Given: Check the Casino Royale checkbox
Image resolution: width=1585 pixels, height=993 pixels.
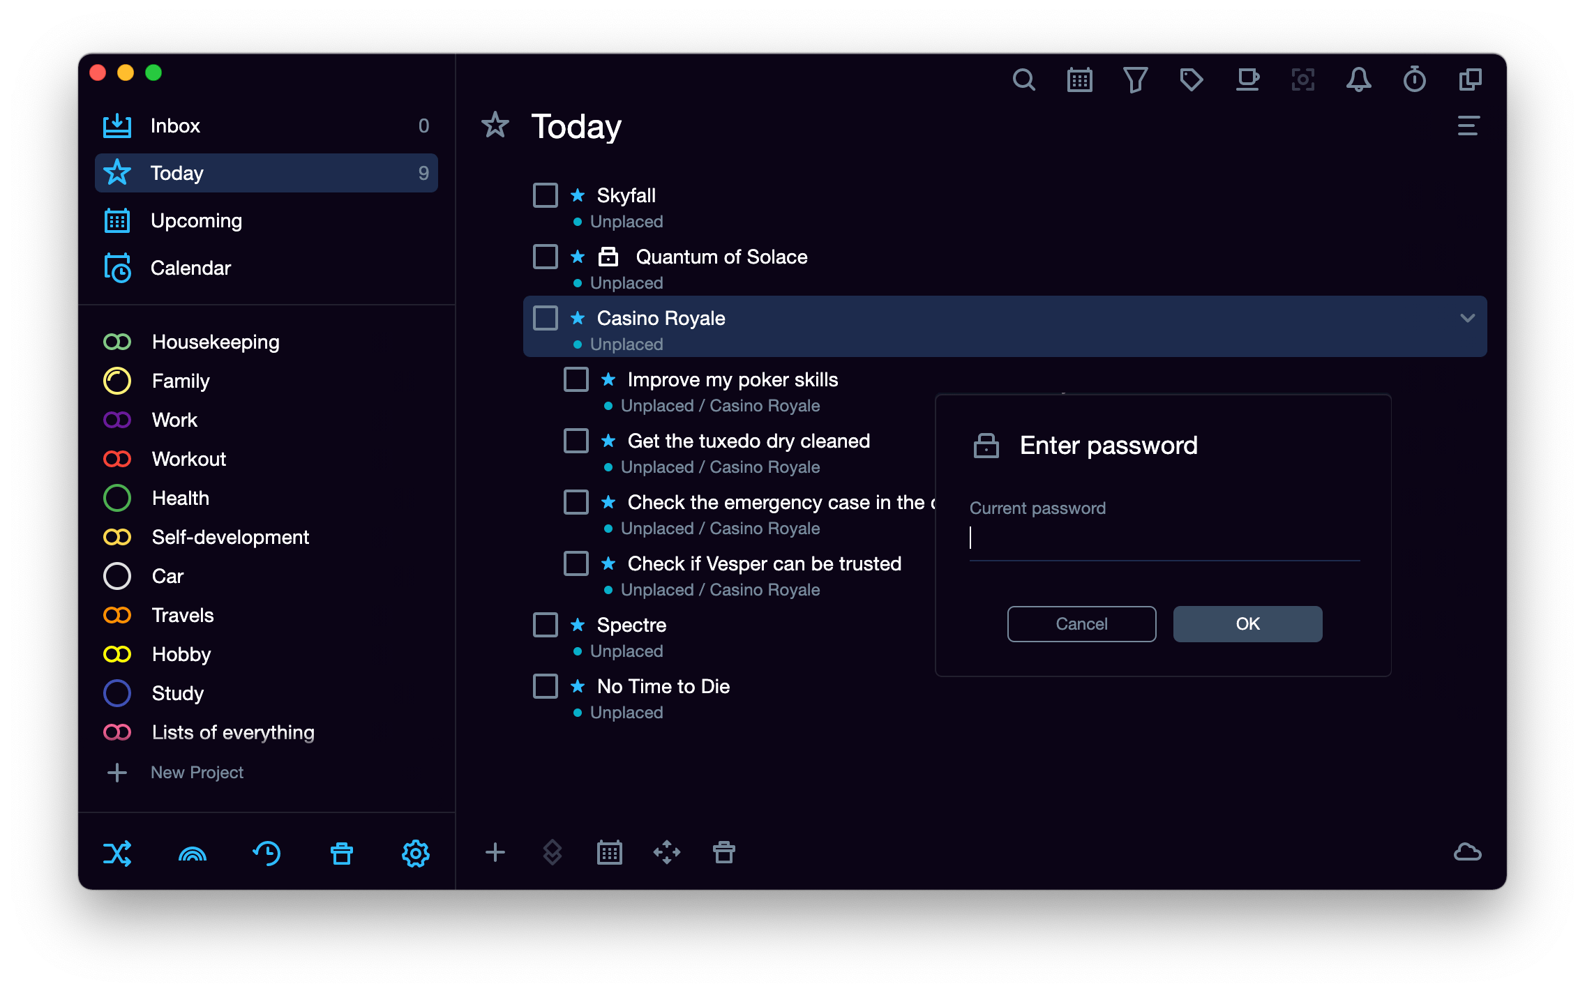Looking at the screenshot, I should click(x=546, y=318).
